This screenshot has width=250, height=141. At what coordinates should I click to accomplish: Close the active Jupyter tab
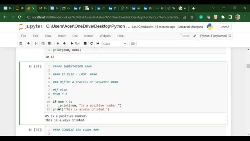33,8
